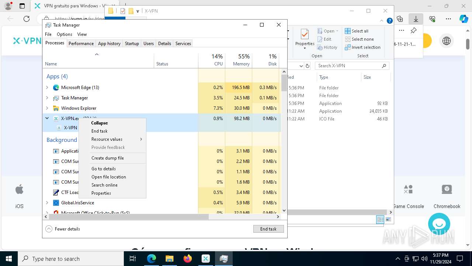Open the Users tab
The image size is (472, 266).
149,44
